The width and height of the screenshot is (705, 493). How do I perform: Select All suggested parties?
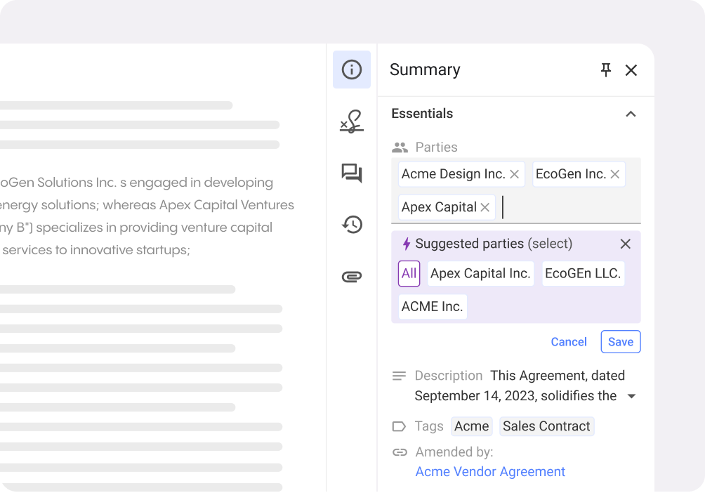[409, 273]
